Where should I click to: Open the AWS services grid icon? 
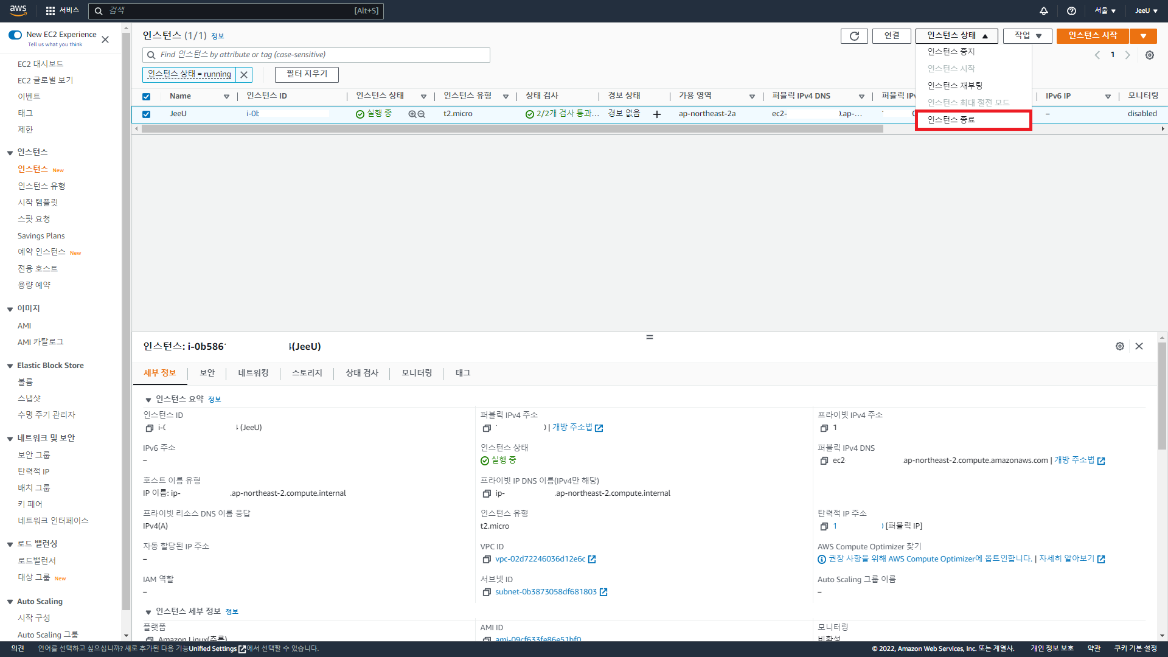click(50, 11)
